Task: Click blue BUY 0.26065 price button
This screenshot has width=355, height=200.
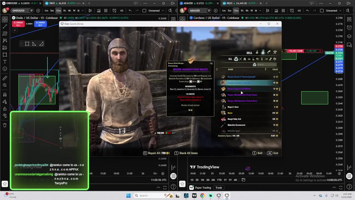Action: (x=40, y=24)
